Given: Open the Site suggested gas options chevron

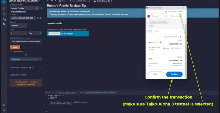Looking at the screenshot, I should (178, 37).
